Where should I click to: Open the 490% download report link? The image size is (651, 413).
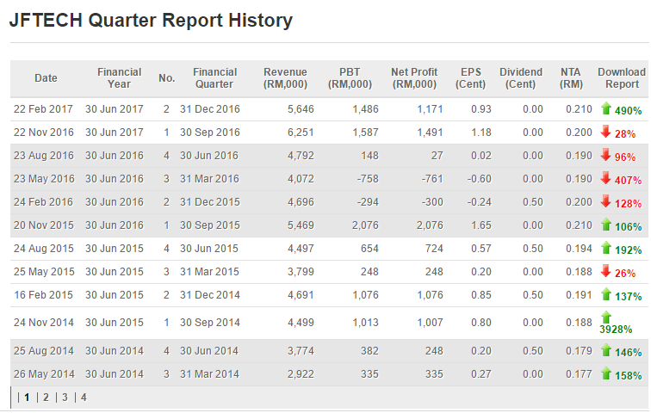[628, 110]
